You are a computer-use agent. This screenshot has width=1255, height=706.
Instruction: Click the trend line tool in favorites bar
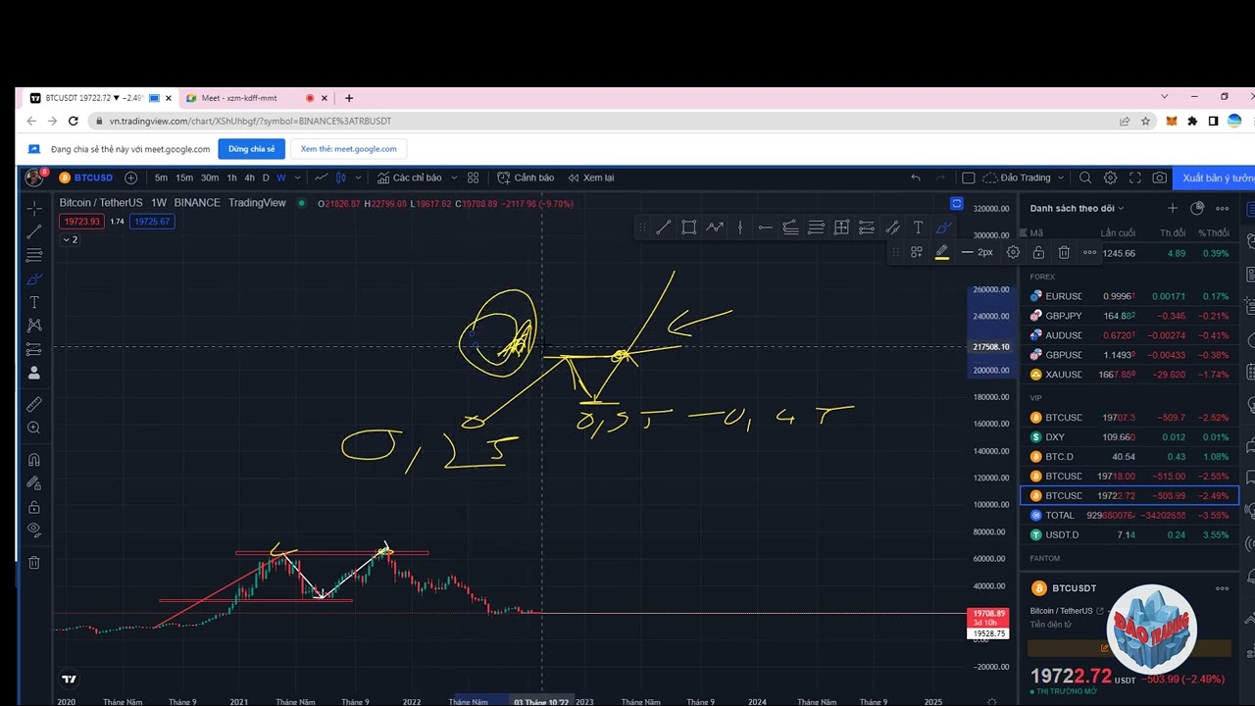tap(664, 227)
